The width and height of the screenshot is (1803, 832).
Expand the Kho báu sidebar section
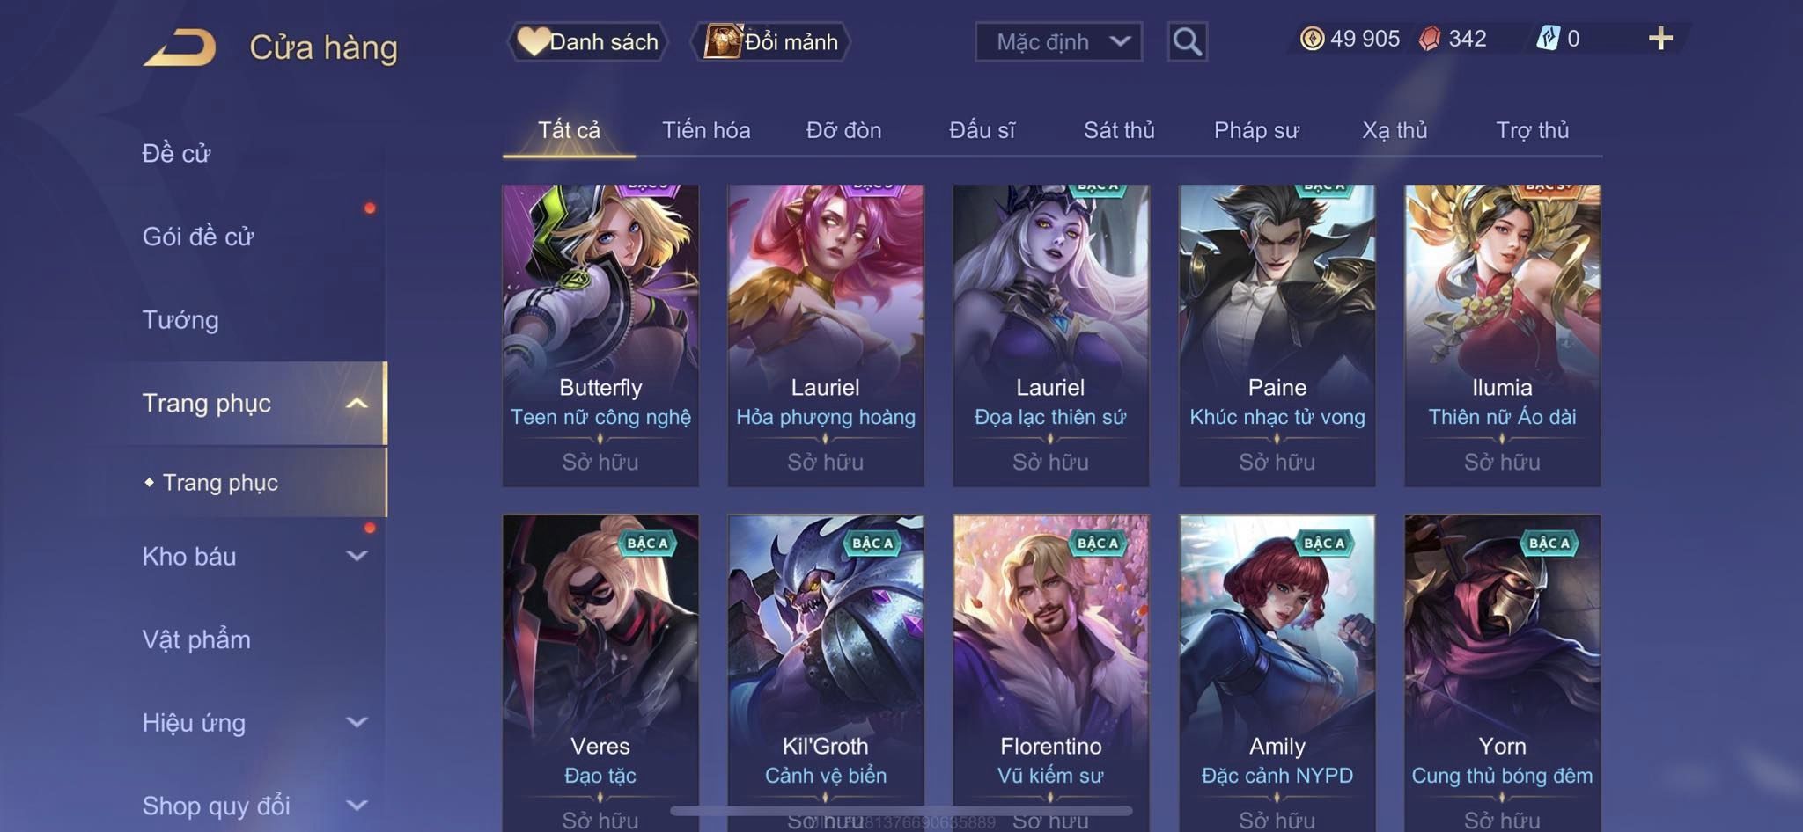pyautogui.click(x=357, y=556)
